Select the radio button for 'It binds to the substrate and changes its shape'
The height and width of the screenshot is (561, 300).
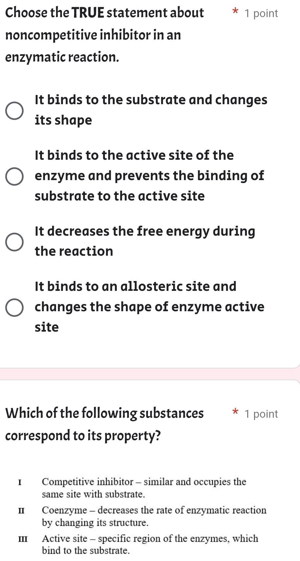pyautogui.click(x=15, y=110)
